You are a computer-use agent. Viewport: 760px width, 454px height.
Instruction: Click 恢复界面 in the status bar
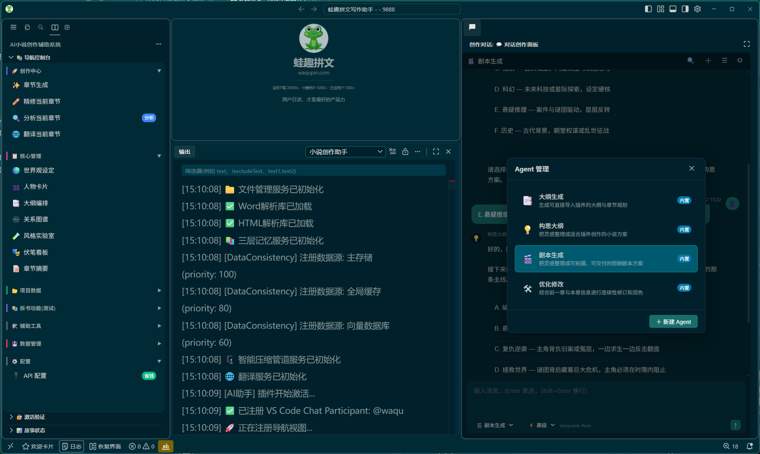click(x=105, y=446)
